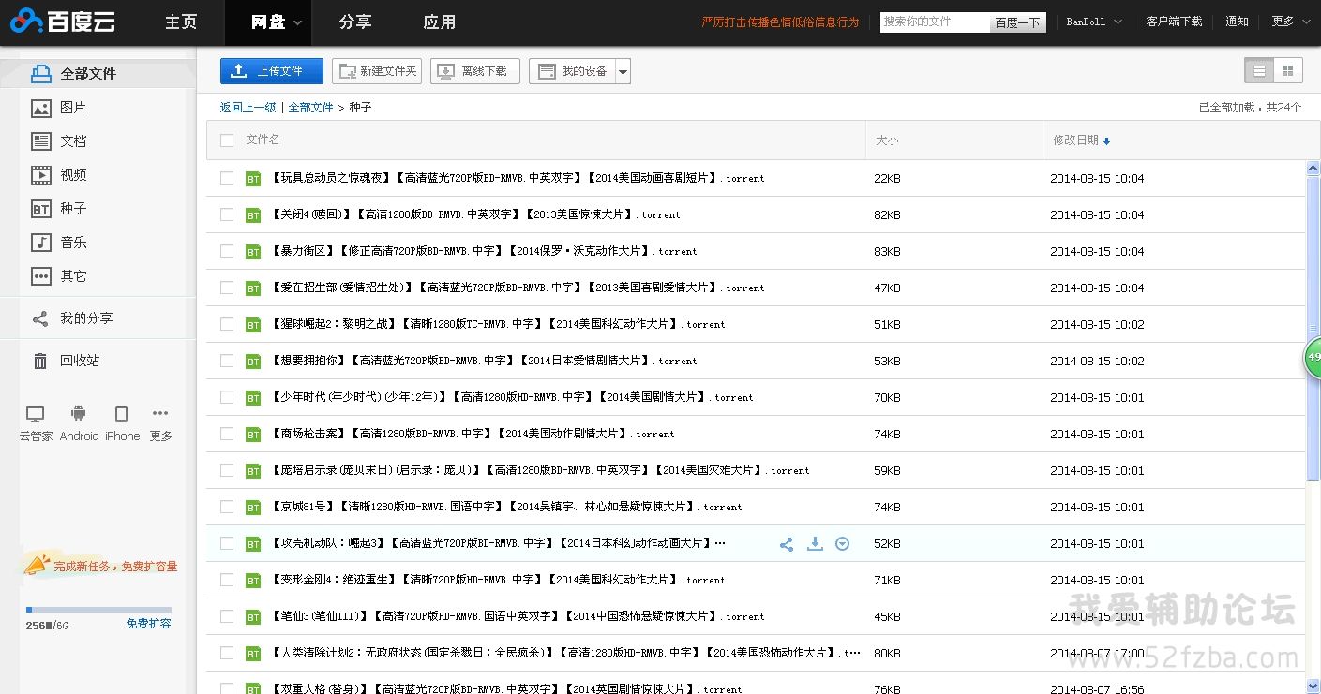Click the Baidu Yun logo
The image size is (1321, 694).
pyautogui.click(x=64, y=21)
